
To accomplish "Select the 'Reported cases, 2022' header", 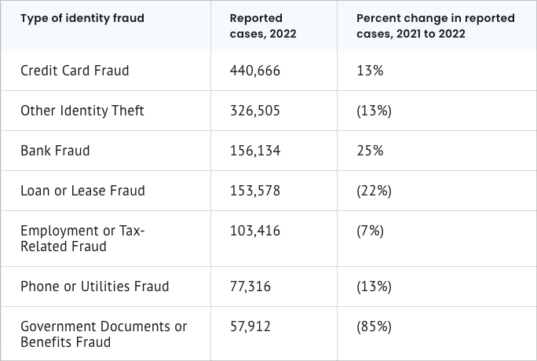I will point(263,26).
